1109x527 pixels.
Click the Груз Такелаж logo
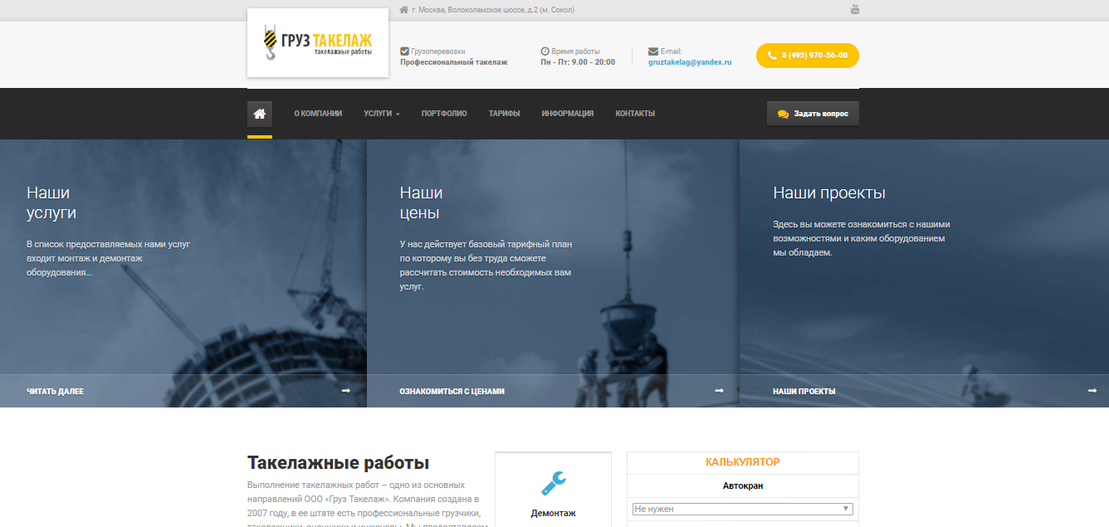tap(318, 42)
